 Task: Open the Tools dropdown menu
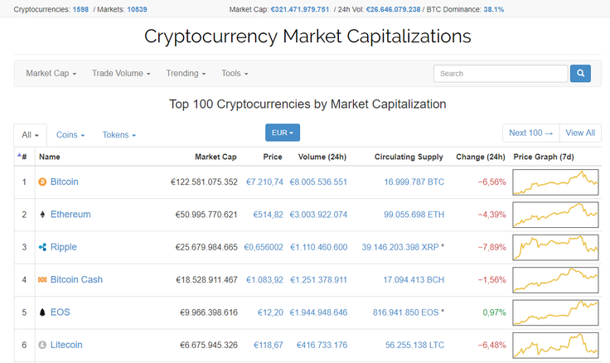(235, 74)
